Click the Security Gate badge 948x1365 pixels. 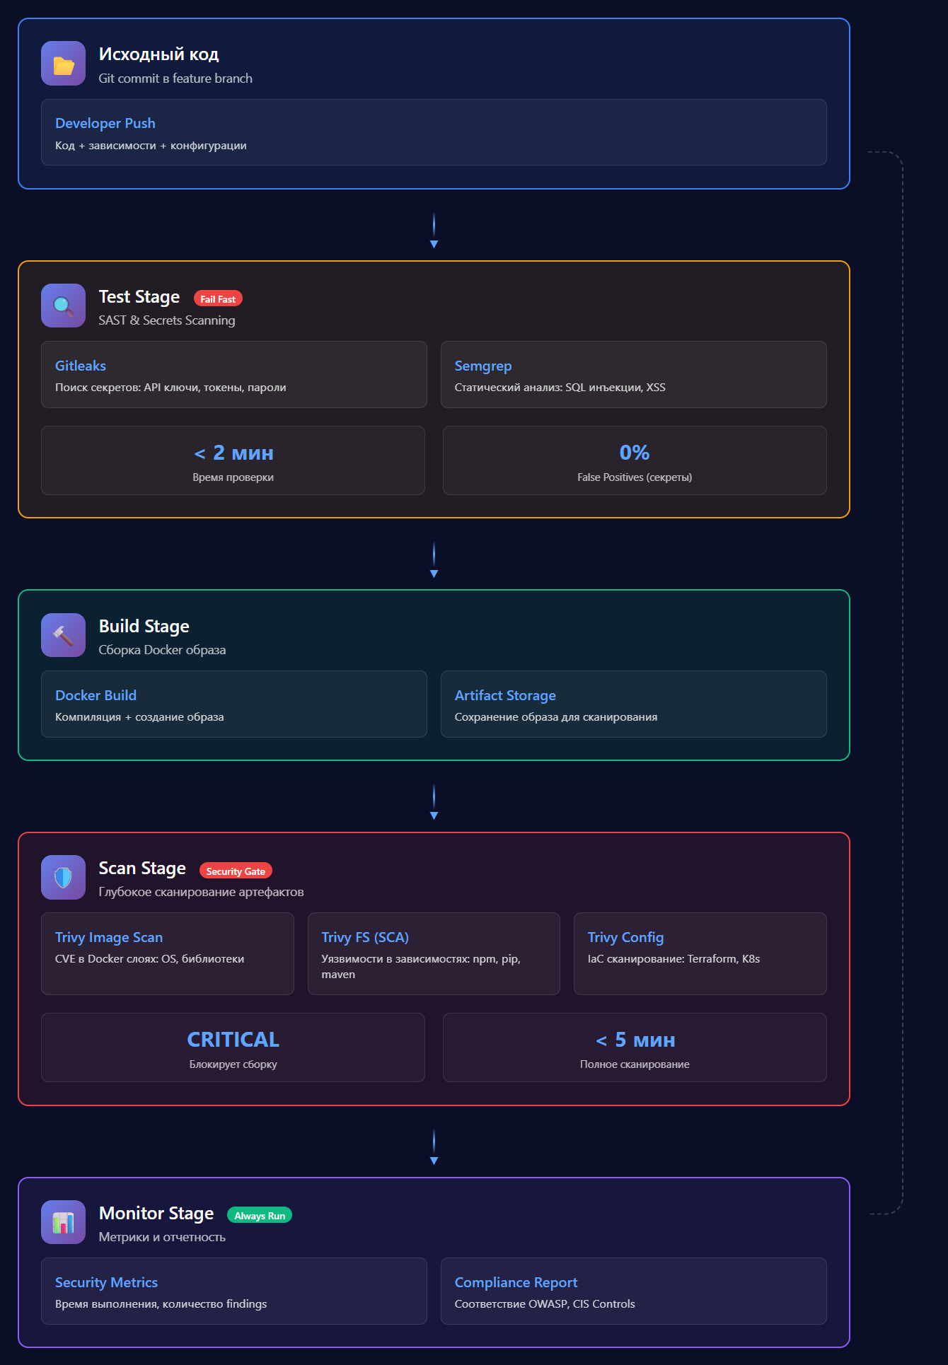tap(236, 871)
